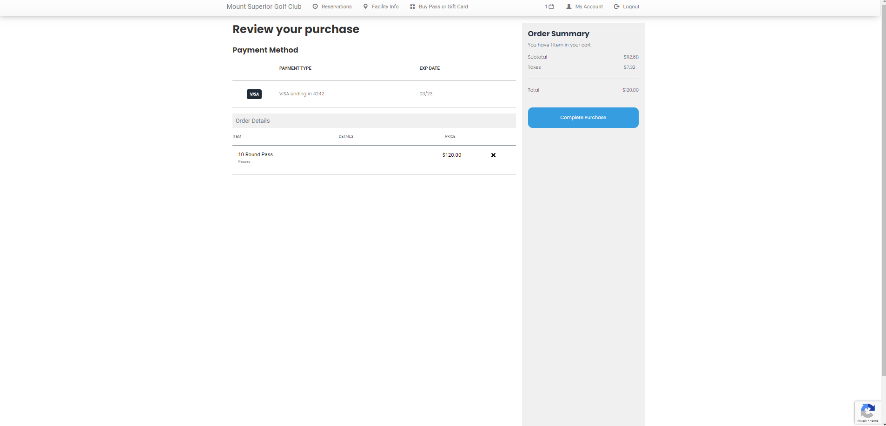Click the Total $120.00 value
This screenshot has width=886, height=426.
coord(630,90)
